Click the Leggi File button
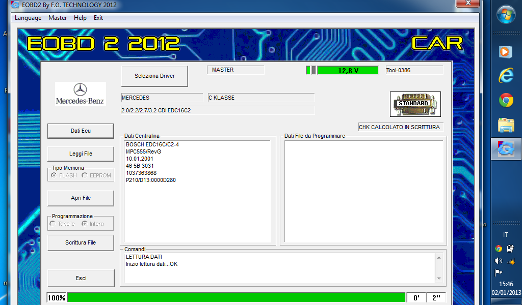 (81, 154)
